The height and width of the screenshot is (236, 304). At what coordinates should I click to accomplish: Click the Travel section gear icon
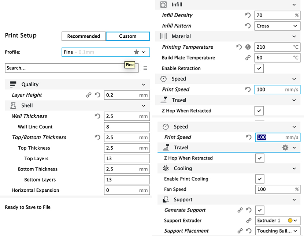click(285, 147)
